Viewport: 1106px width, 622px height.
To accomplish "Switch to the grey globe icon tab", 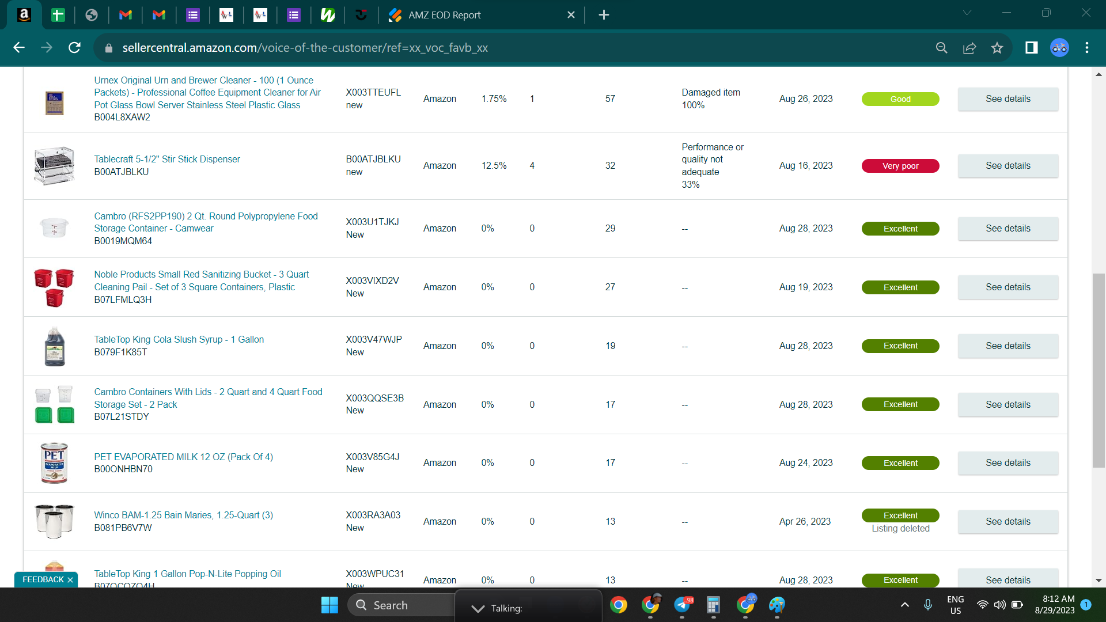I will 92,15.
